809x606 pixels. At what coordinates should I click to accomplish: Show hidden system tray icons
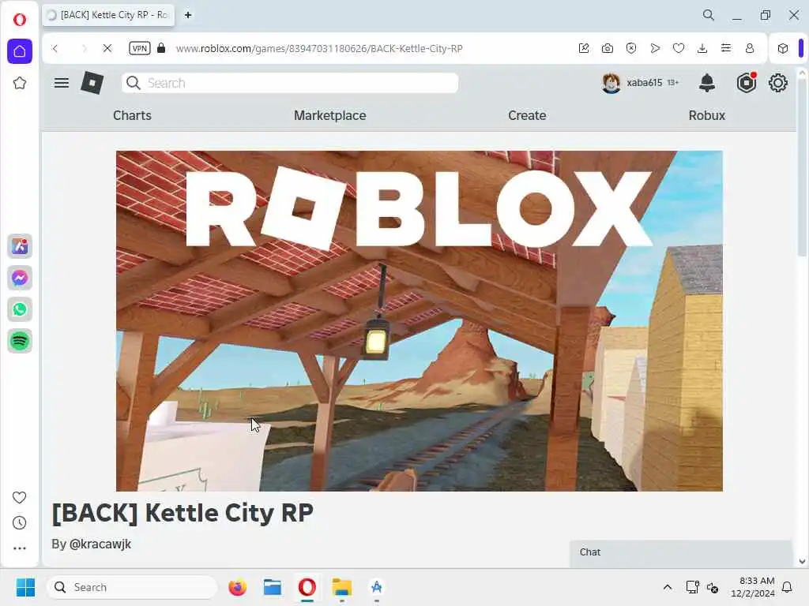[667, 587]
